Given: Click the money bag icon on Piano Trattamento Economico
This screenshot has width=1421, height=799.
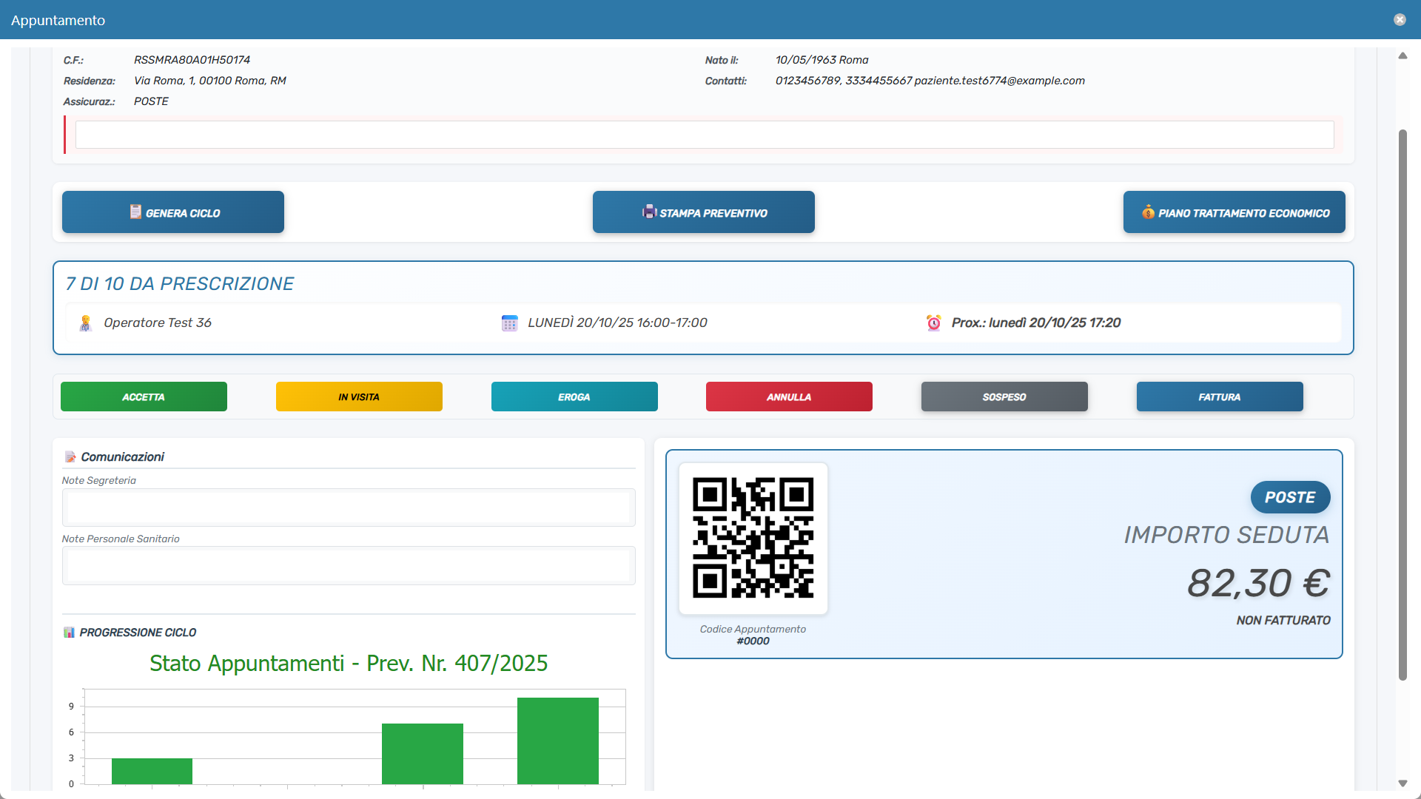Looking at the screenshot, I should point(1149,212).
